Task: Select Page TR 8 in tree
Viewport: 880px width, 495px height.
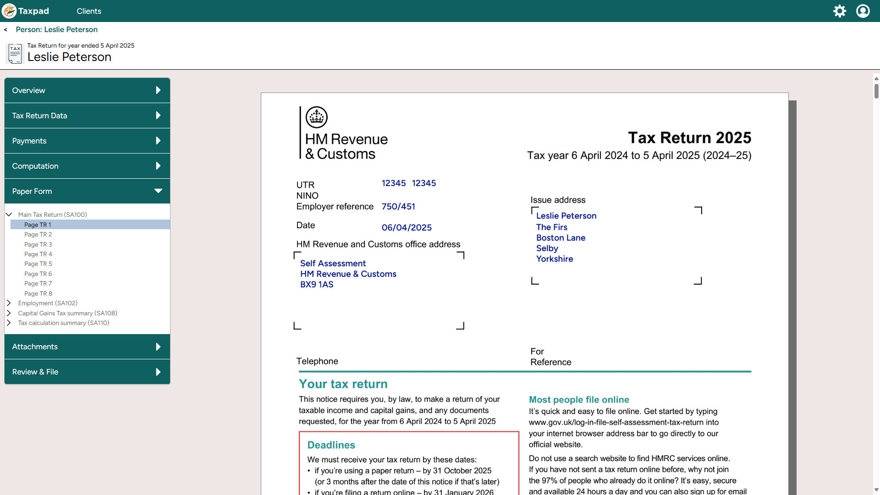Action: pos(38,293)
